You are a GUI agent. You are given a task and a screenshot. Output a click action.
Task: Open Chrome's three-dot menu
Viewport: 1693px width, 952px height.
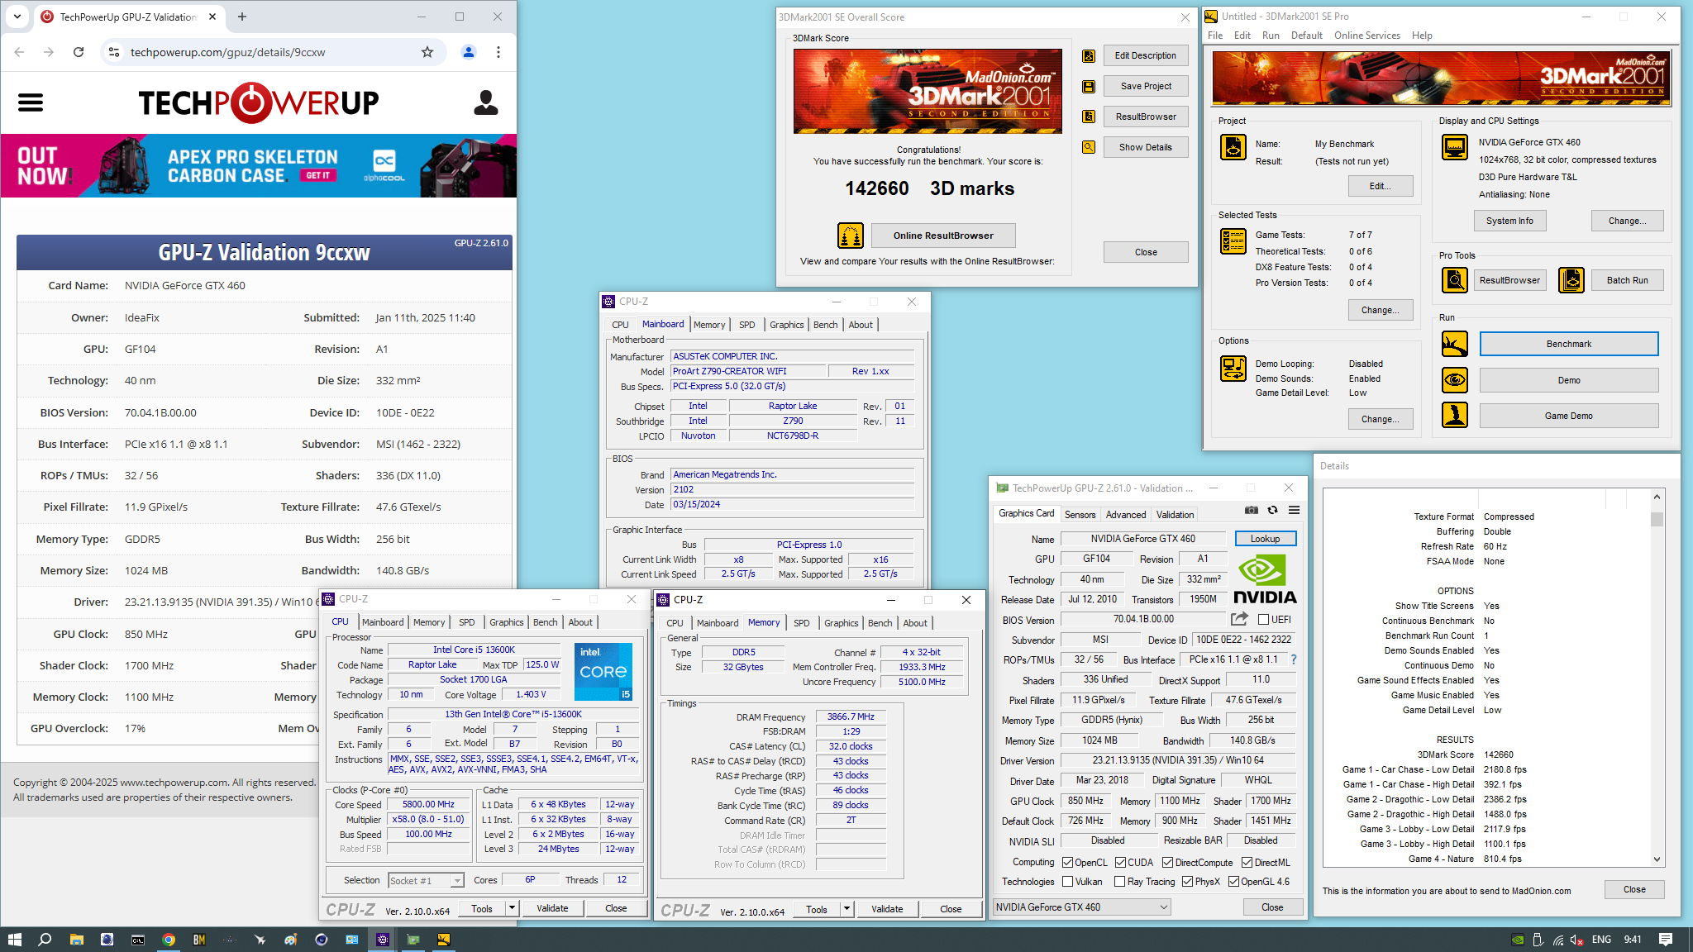tap(498, 52)
